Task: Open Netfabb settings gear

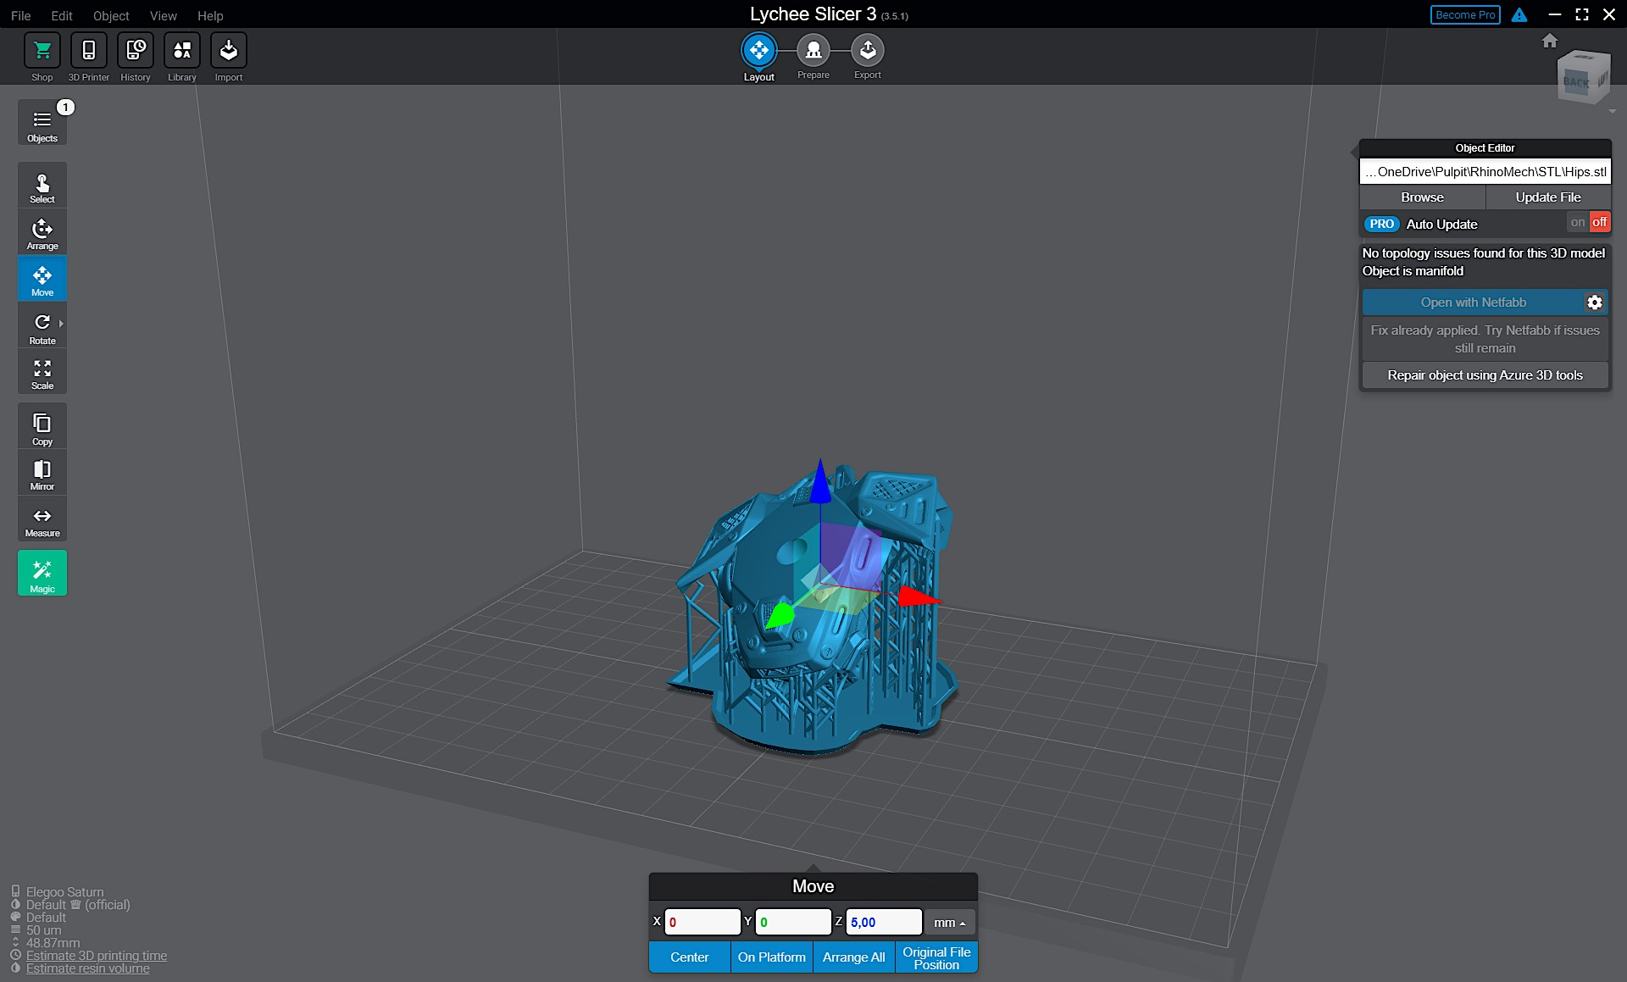Action: point(1595,302)
